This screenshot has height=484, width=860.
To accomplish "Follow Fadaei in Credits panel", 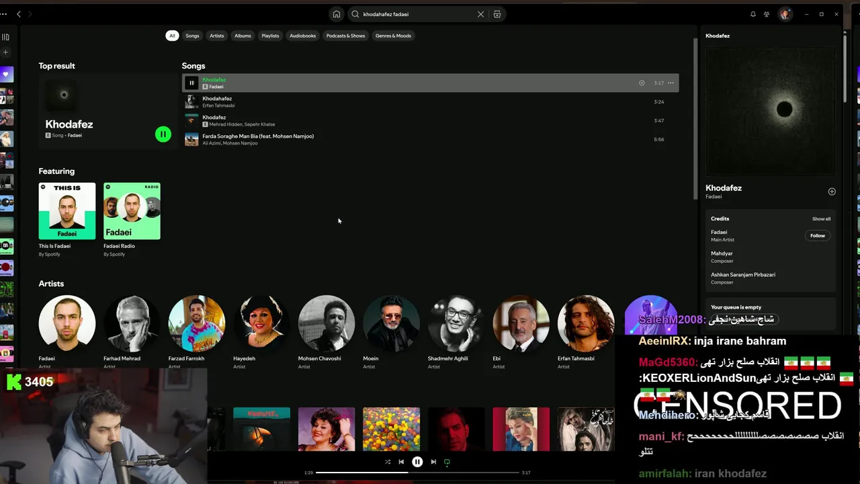I will 818,236.
